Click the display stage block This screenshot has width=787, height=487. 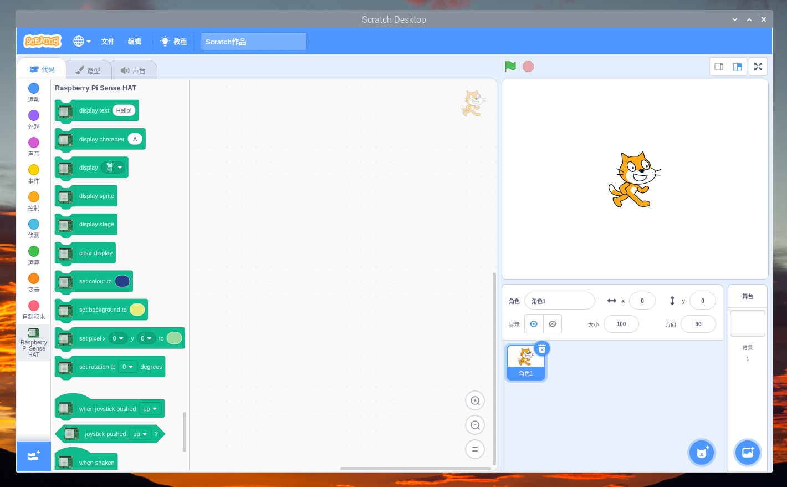(86, 224)
